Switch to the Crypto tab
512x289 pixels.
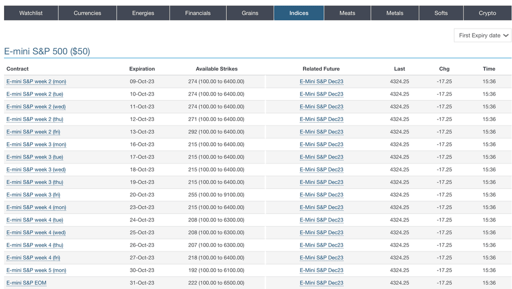pos(487,13)
